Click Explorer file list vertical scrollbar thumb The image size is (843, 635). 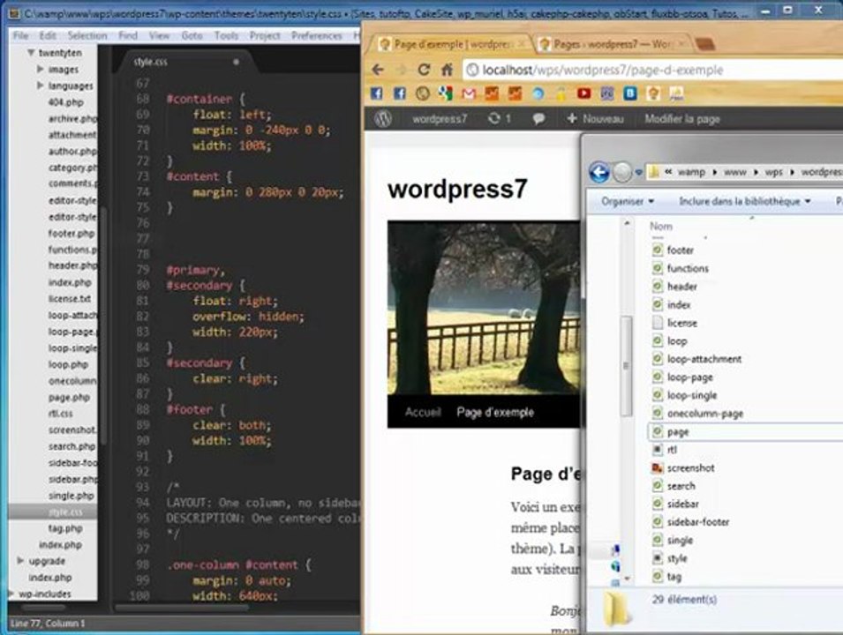[626, 365]
